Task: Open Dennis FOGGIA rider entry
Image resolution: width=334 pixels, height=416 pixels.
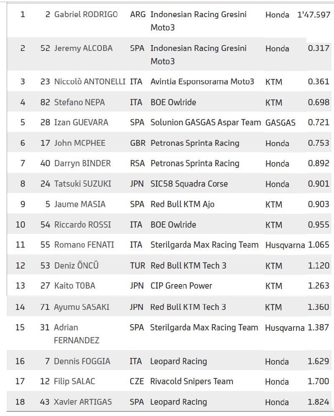Action: [x=82, y=361]
